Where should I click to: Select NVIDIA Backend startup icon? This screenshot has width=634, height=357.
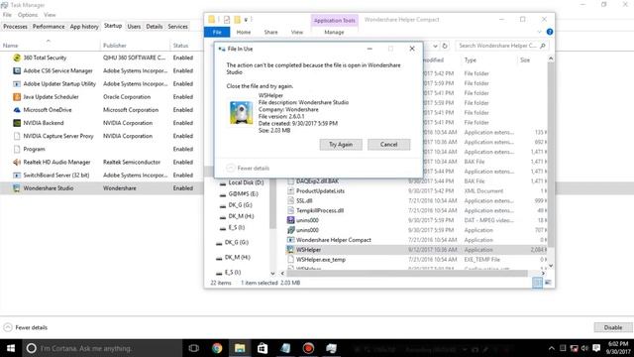tap(17, 123)
